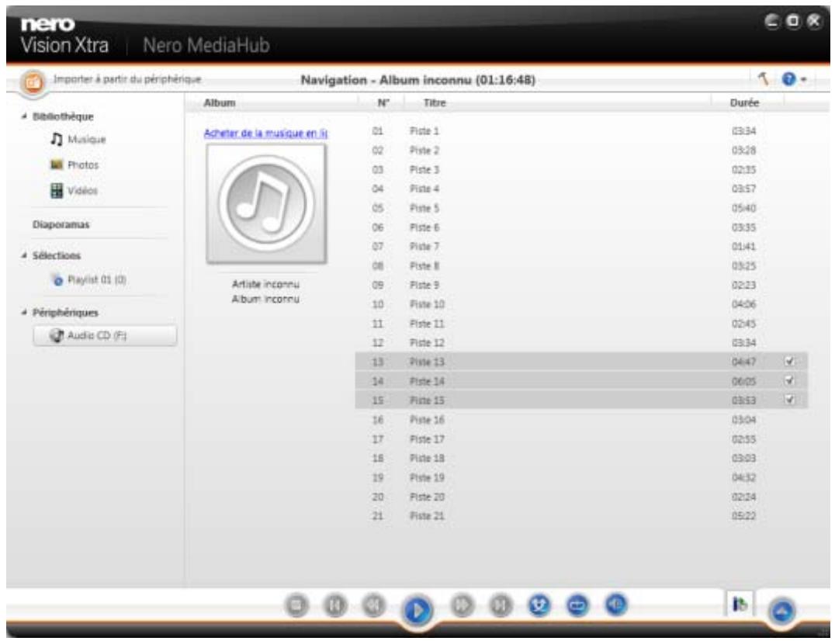This screenshot has width=835, height=641.
Task: Click the rewind button
Action: click(x=374, y=605)
